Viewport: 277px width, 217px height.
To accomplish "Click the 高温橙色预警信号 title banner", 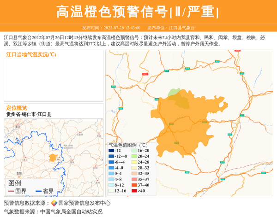I will pos(138,12).
